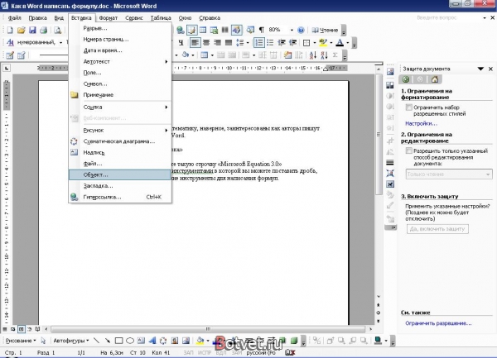497x358 pixels.
Task: Select the Rectangle drawing tool
Action: coord(118,341)
